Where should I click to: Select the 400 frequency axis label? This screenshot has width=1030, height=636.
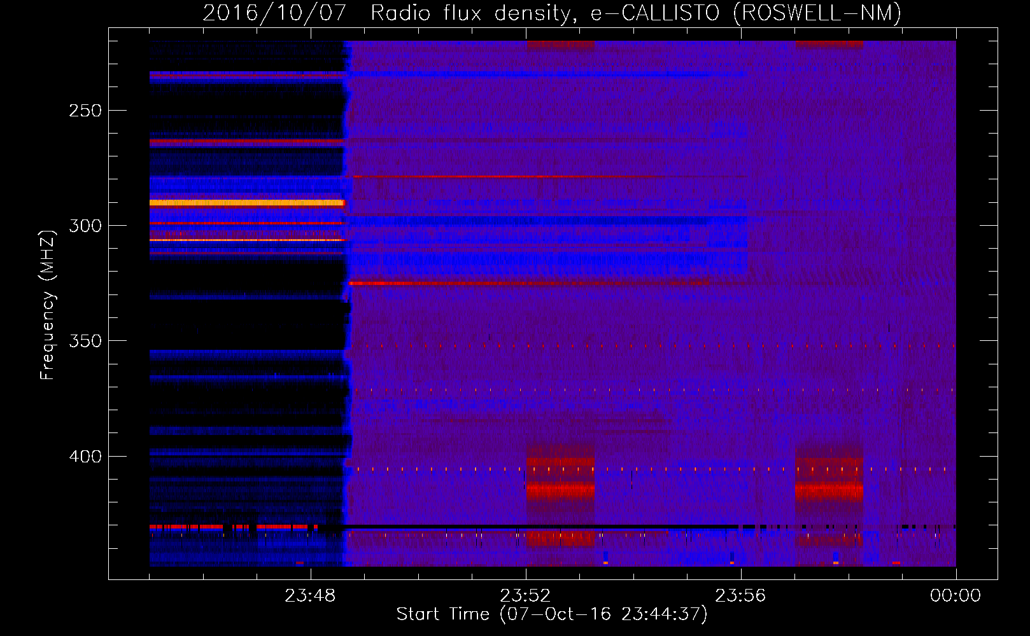[85, 457]
